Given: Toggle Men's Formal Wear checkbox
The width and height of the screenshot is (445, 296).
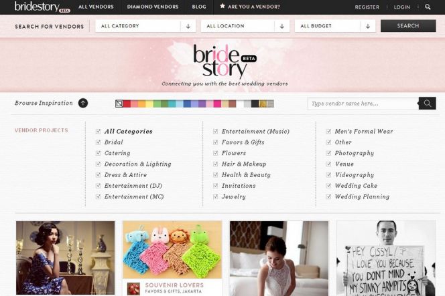Looking at the screenshot, I should coord(328,132).
